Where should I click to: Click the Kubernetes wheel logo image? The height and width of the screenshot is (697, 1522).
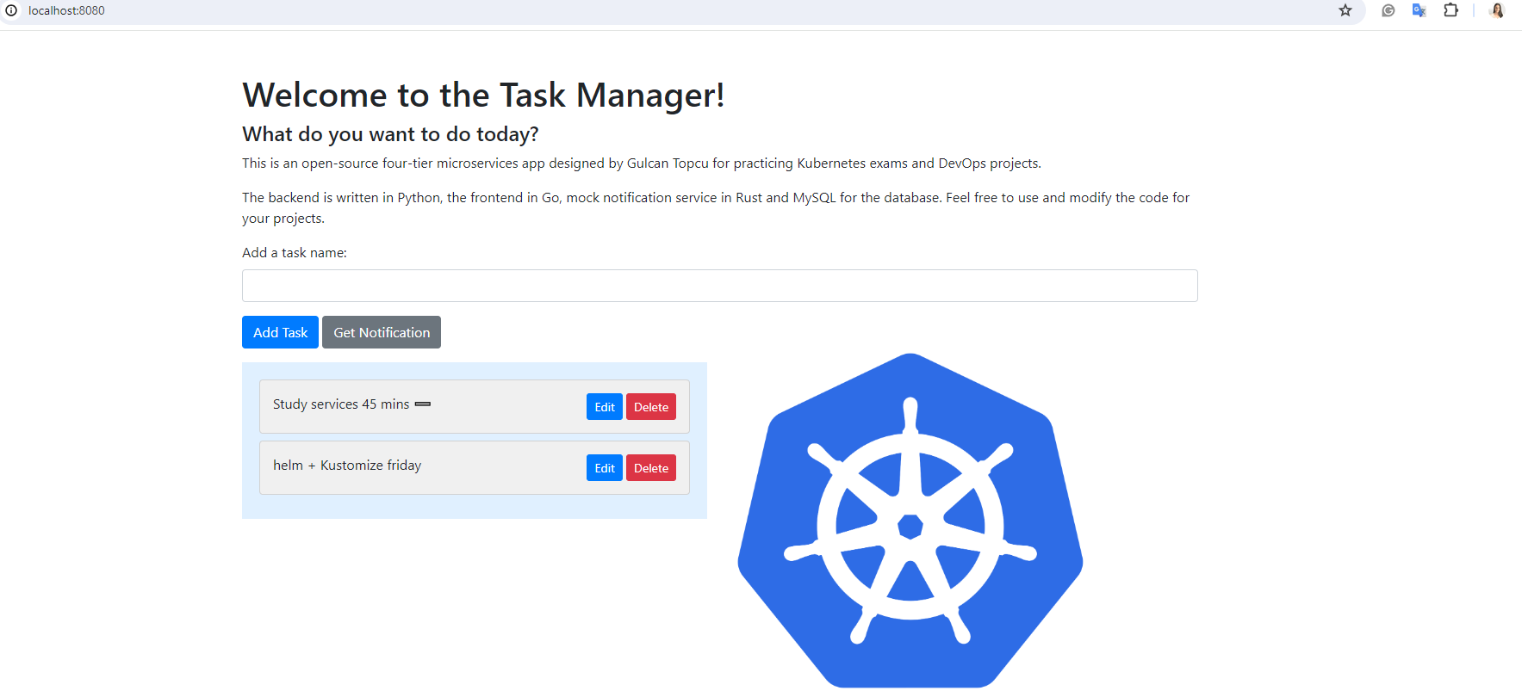coord(910,521)
